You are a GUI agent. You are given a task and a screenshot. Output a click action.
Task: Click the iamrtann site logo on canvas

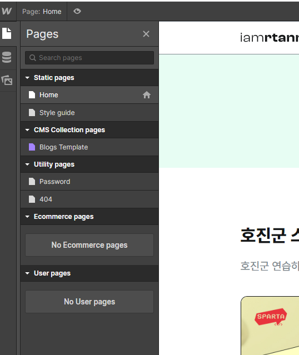click(270, 38)
